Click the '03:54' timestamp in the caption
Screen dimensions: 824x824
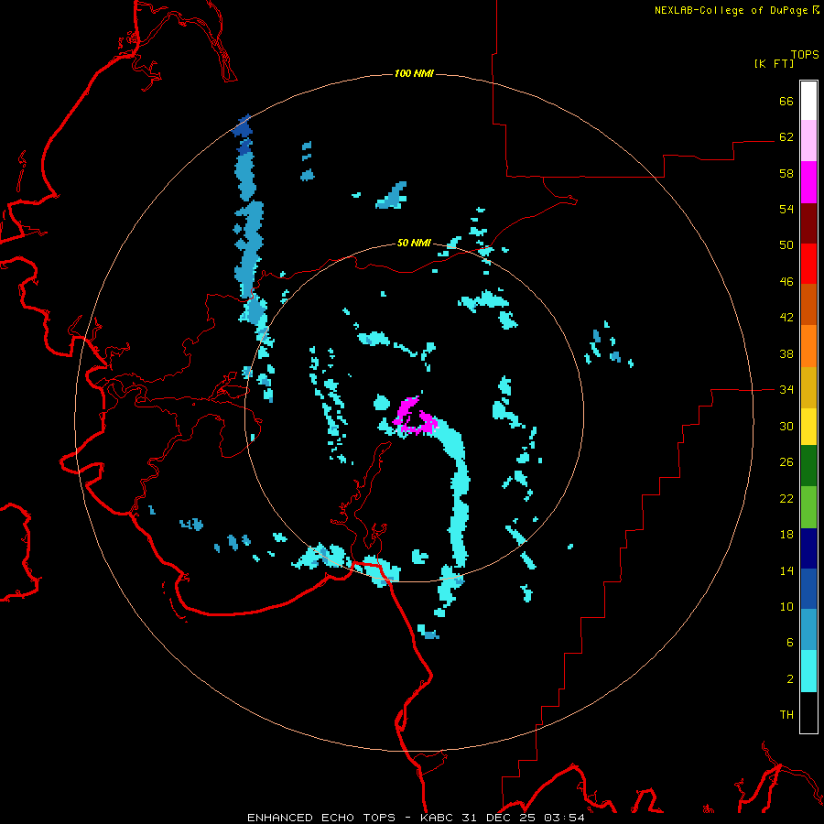click(564, 818)
